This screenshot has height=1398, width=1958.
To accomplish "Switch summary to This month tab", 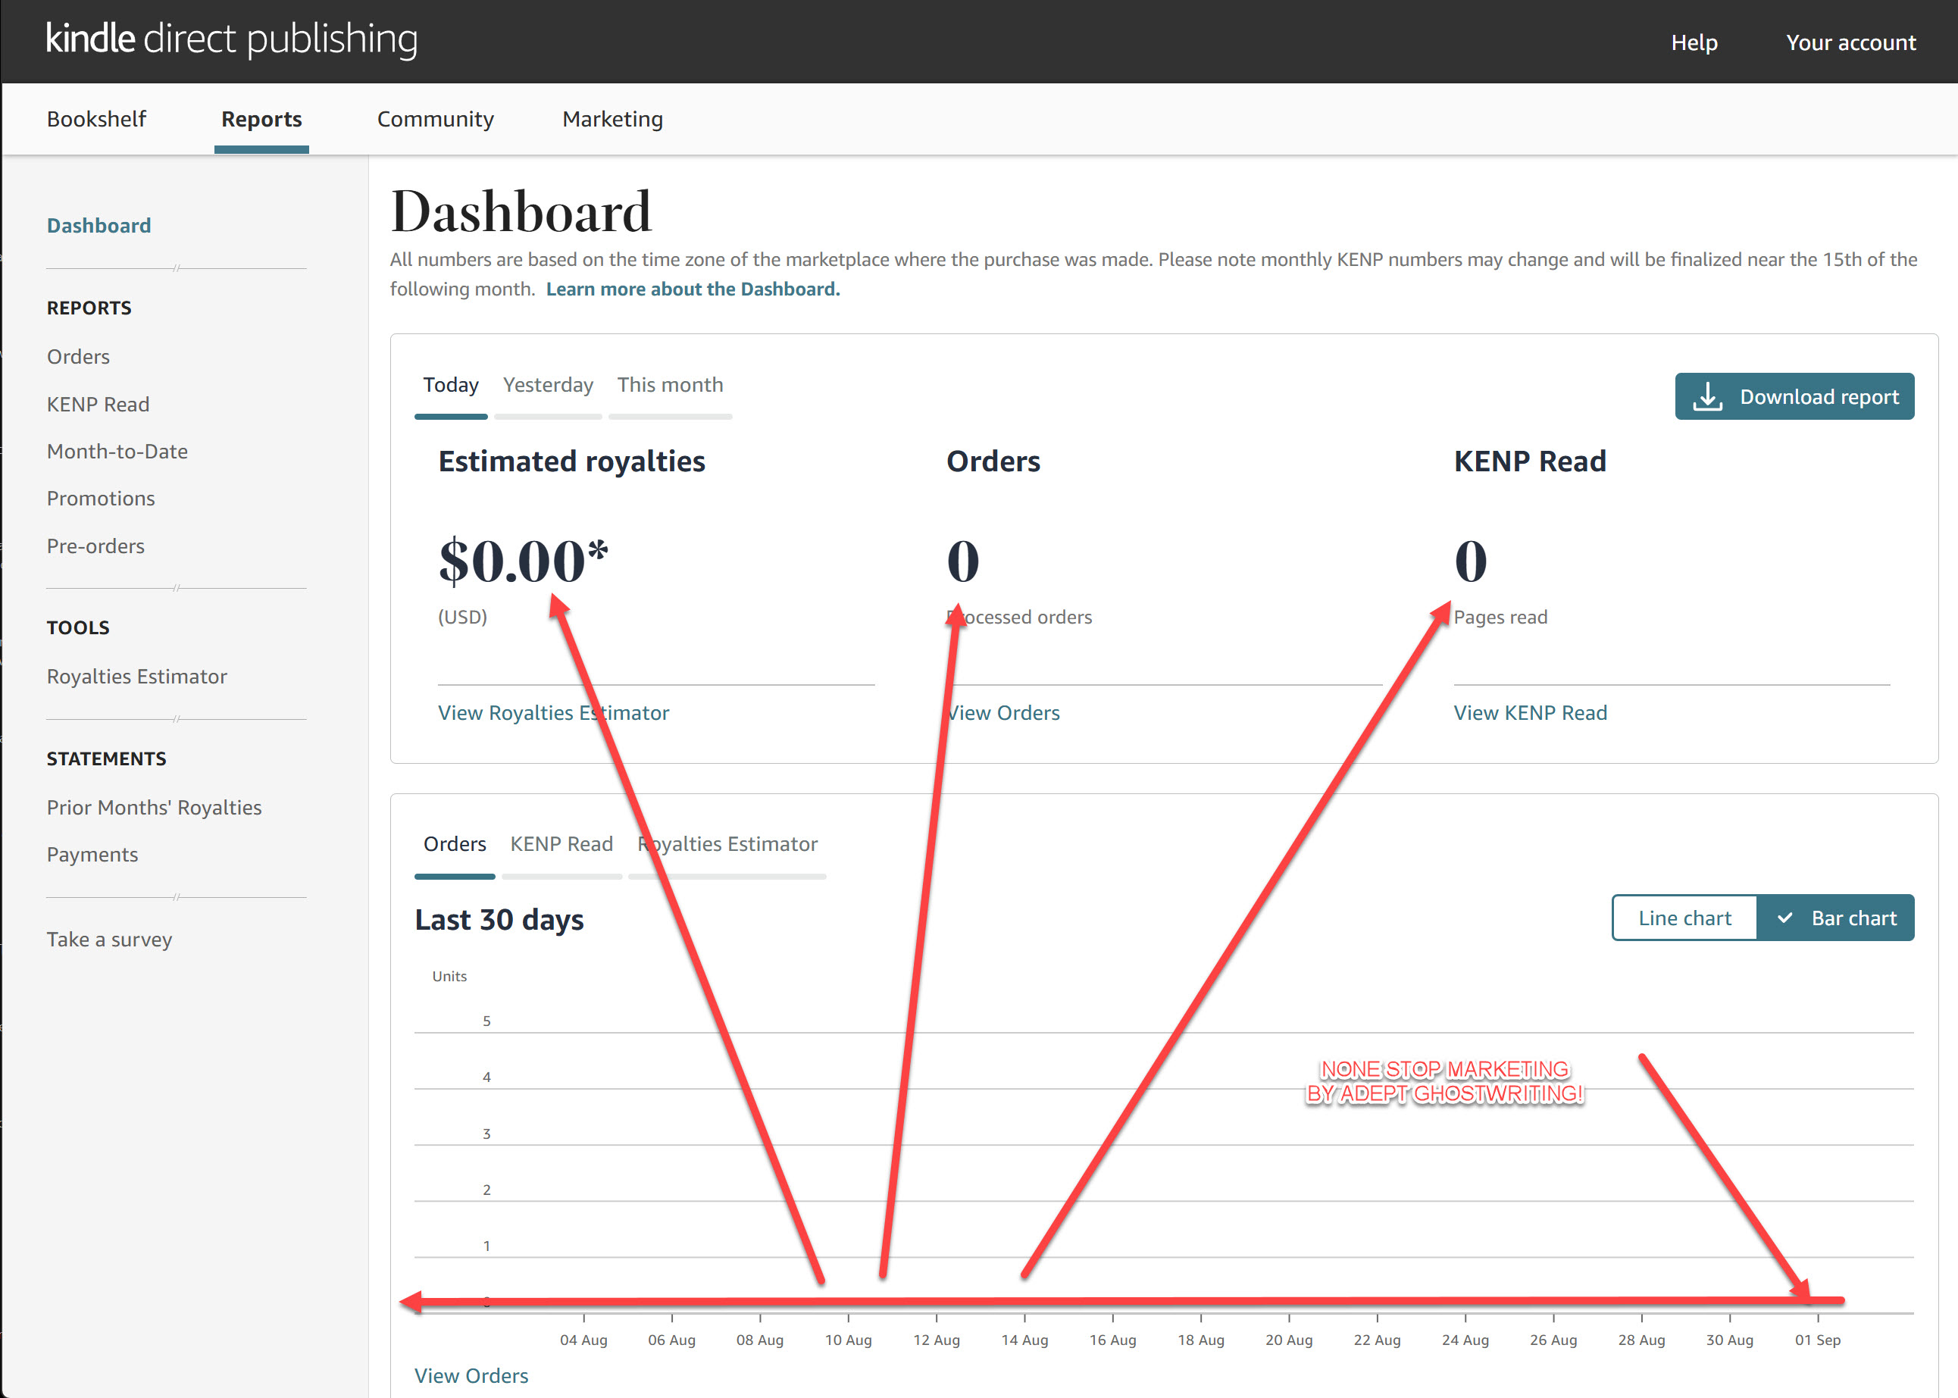I will 671,385.
